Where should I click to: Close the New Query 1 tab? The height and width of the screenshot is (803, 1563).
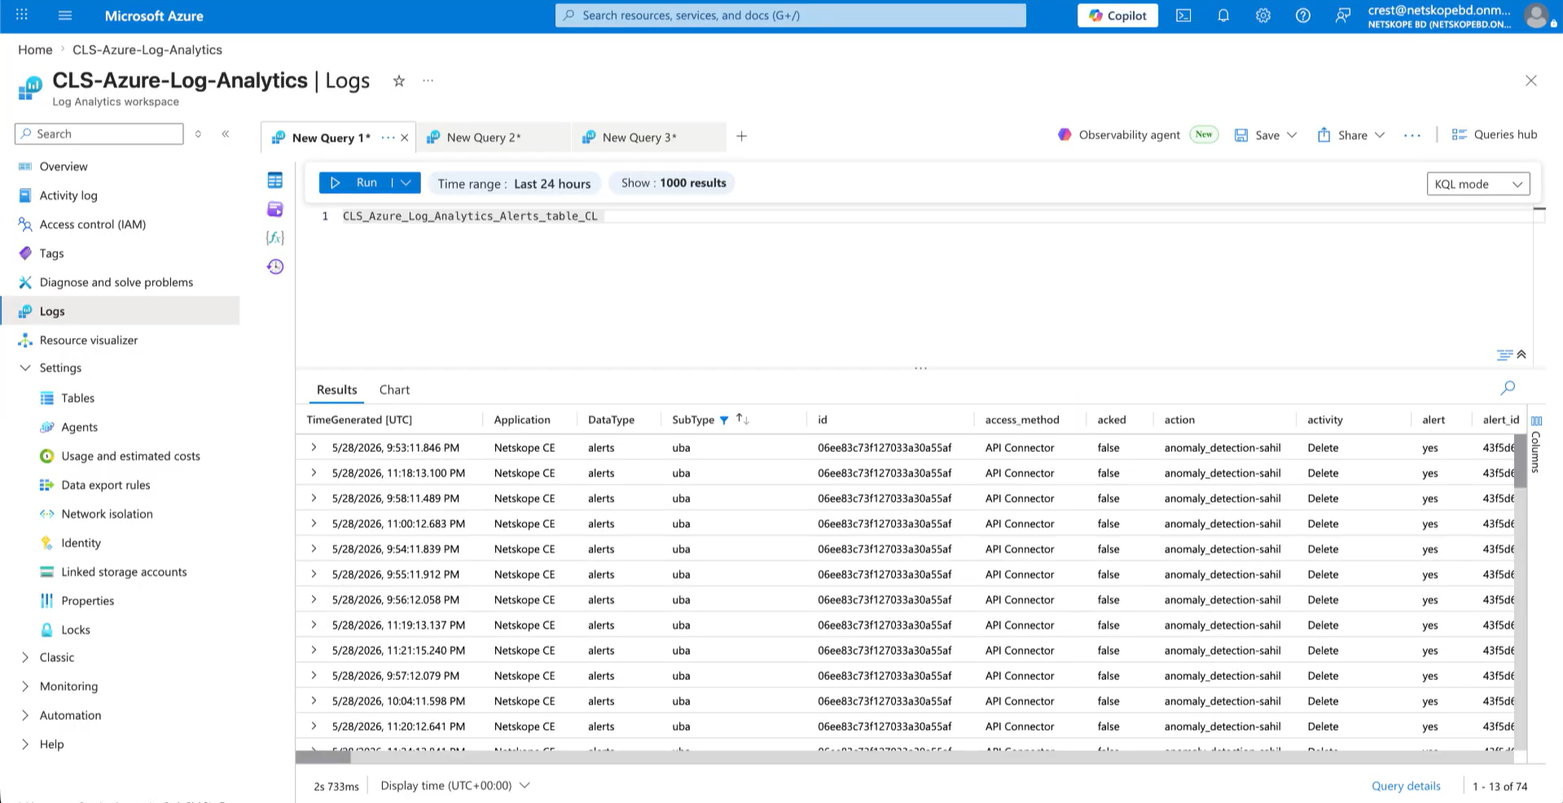coord(405,138)
